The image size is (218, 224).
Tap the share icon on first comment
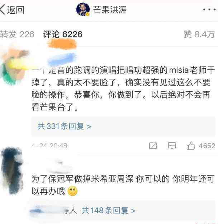point(153,146)
